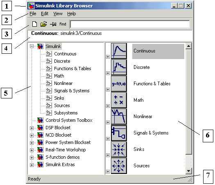
Task: Select the Sinks converging arrows icon
Action: tap(119, 149)
